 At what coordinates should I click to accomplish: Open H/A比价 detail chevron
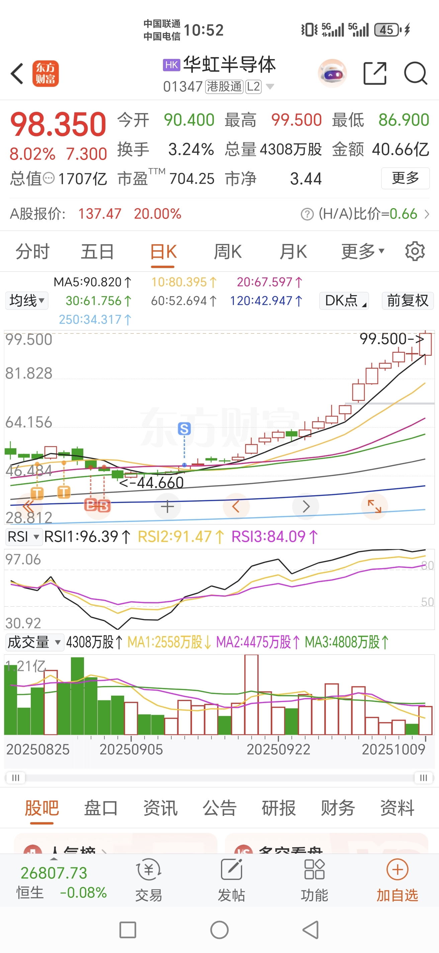[x=427, y=214]
